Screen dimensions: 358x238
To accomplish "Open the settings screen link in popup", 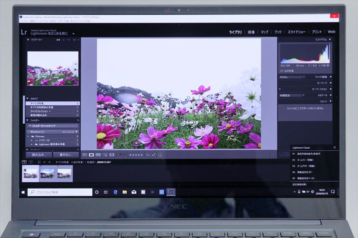I will (x=299, y=185).
